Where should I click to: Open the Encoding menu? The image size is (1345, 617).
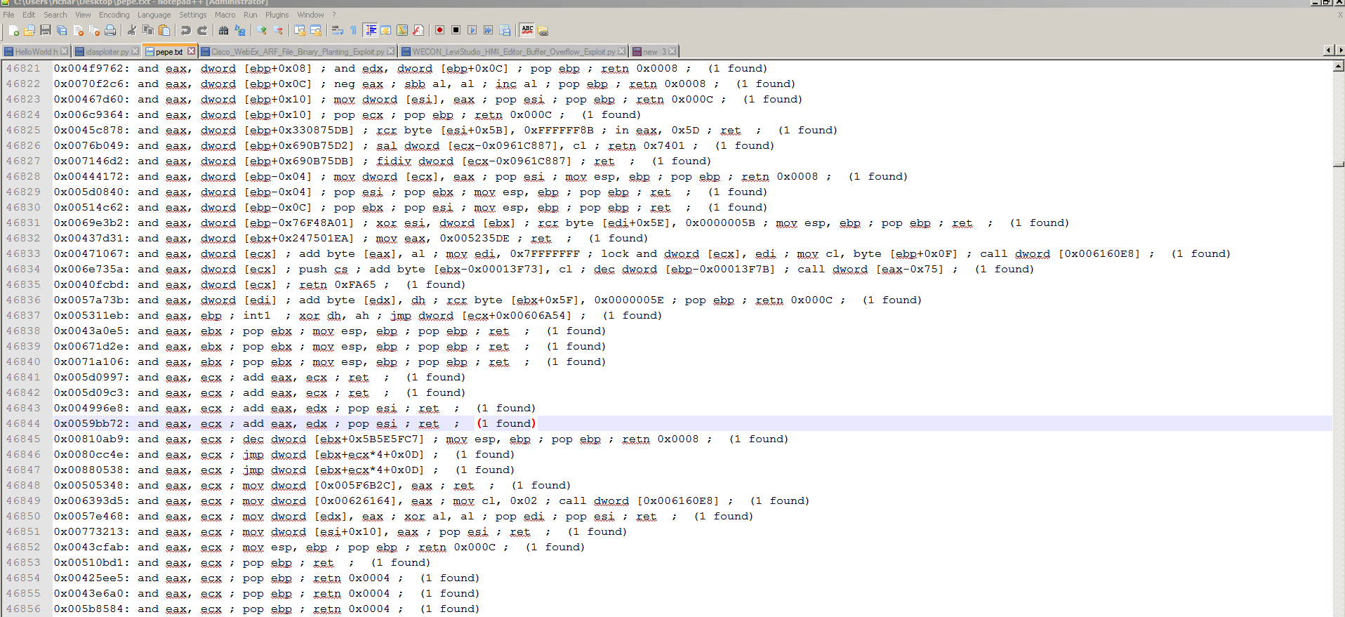[x=114, y=15]
